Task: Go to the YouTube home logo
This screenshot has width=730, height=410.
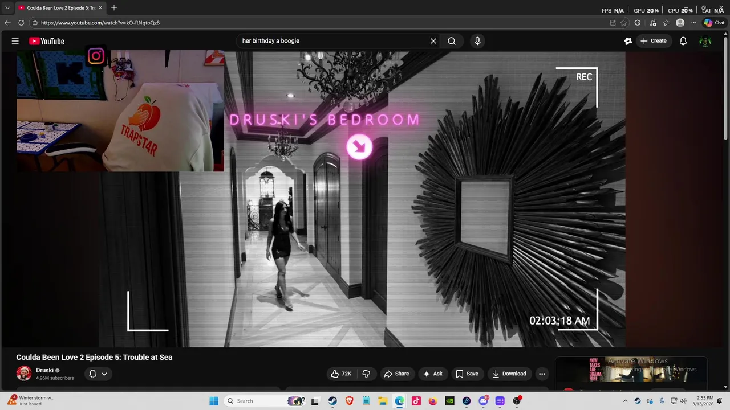Action: pos(47,41)
